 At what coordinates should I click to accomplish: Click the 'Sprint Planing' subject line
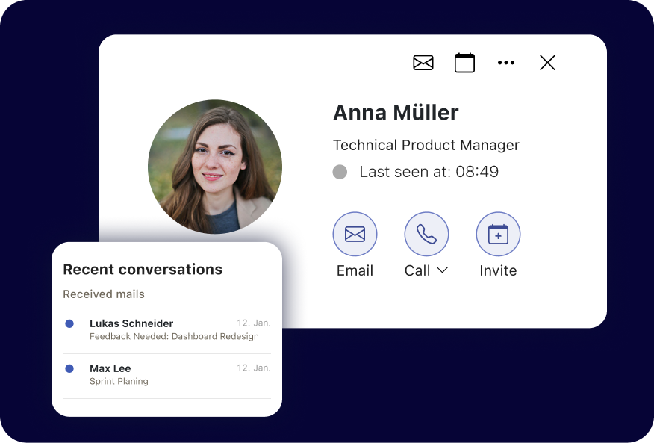pyautogui.click(x=119, y=382)
